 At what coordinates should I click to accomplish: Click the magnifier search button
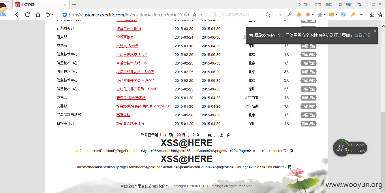click(x=268, y=15)
